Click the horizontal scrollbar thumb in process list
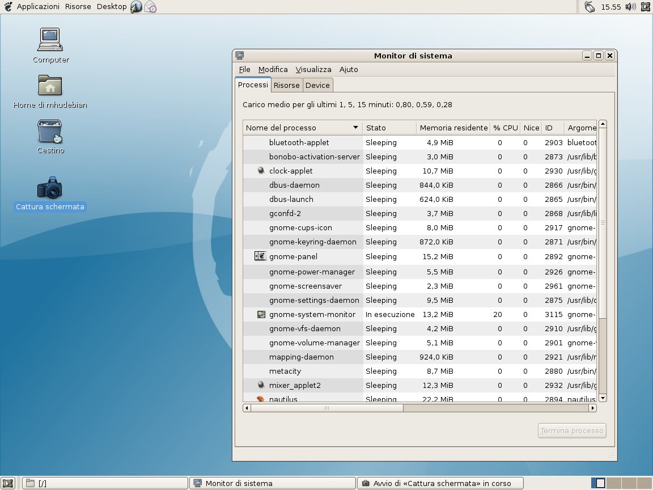Image resolution: width=653 pixels, height=490 pixels. pyautogui.click(x=327, y=408)
